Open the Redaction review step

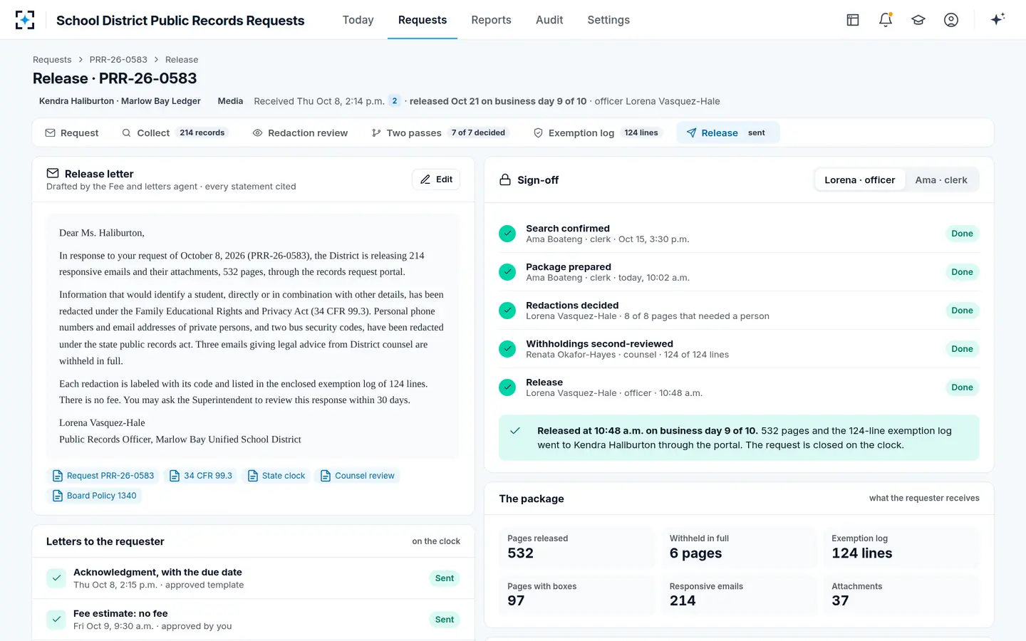coord(301,133)
